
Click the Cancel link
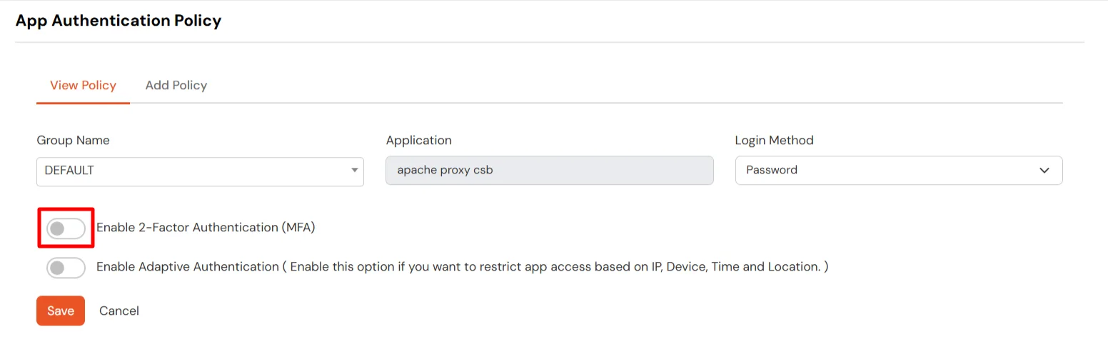click(x=119, y=311)
